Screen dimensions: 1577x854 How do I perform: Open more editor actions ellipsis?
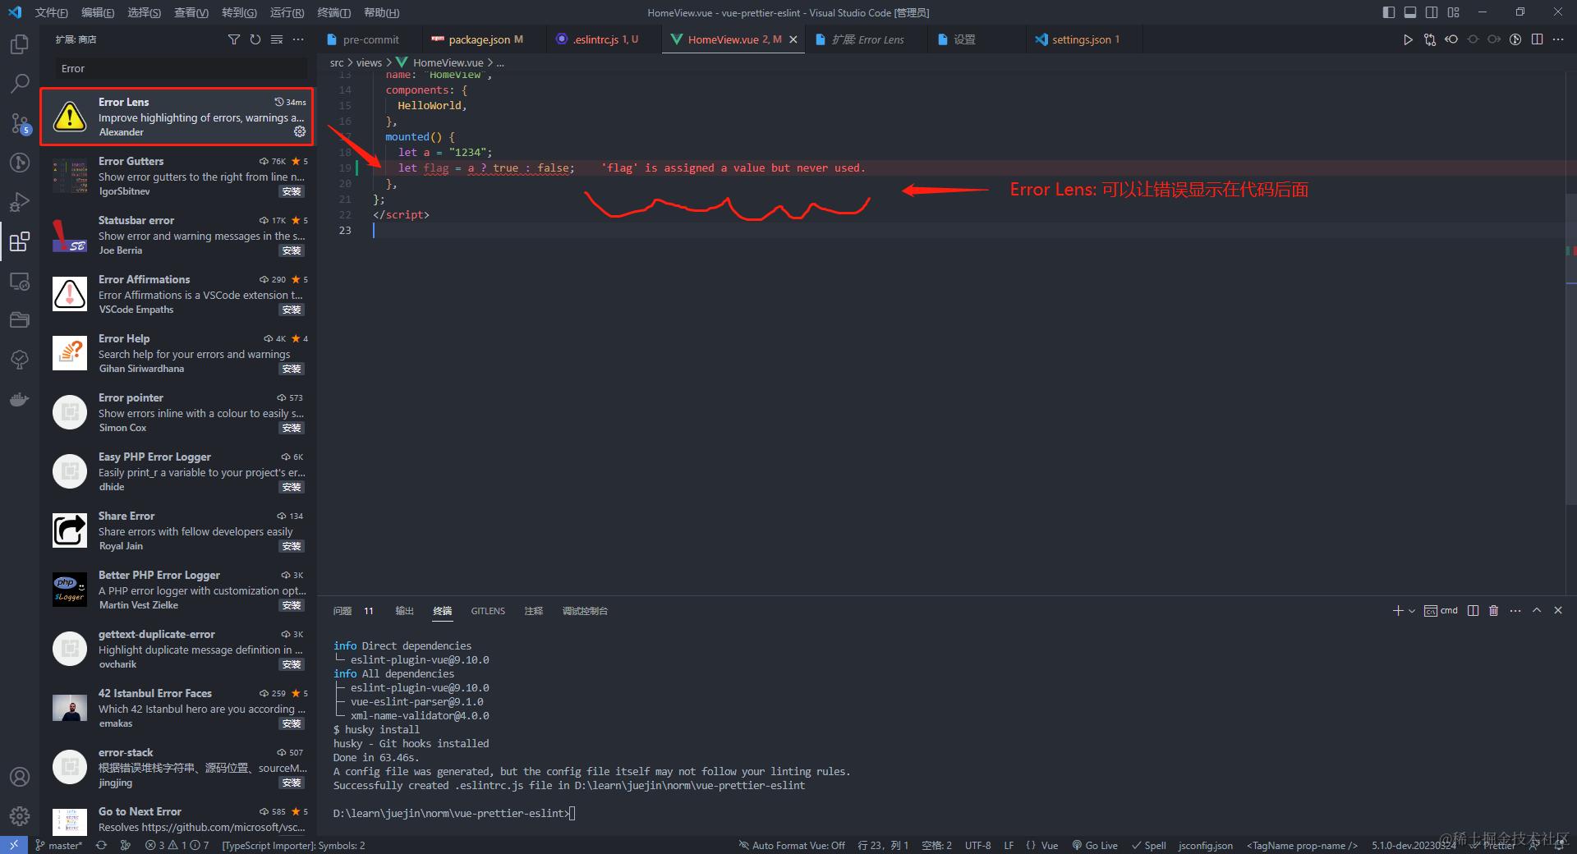pos(1558,39)
